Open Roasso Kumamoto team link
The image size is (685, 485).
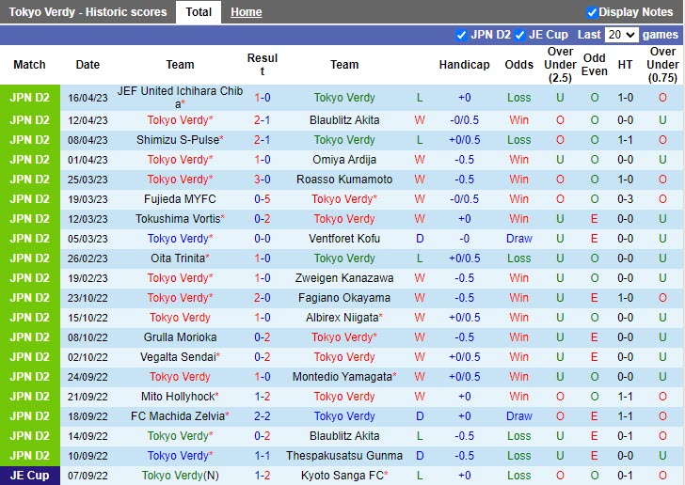tap(344, 179)
